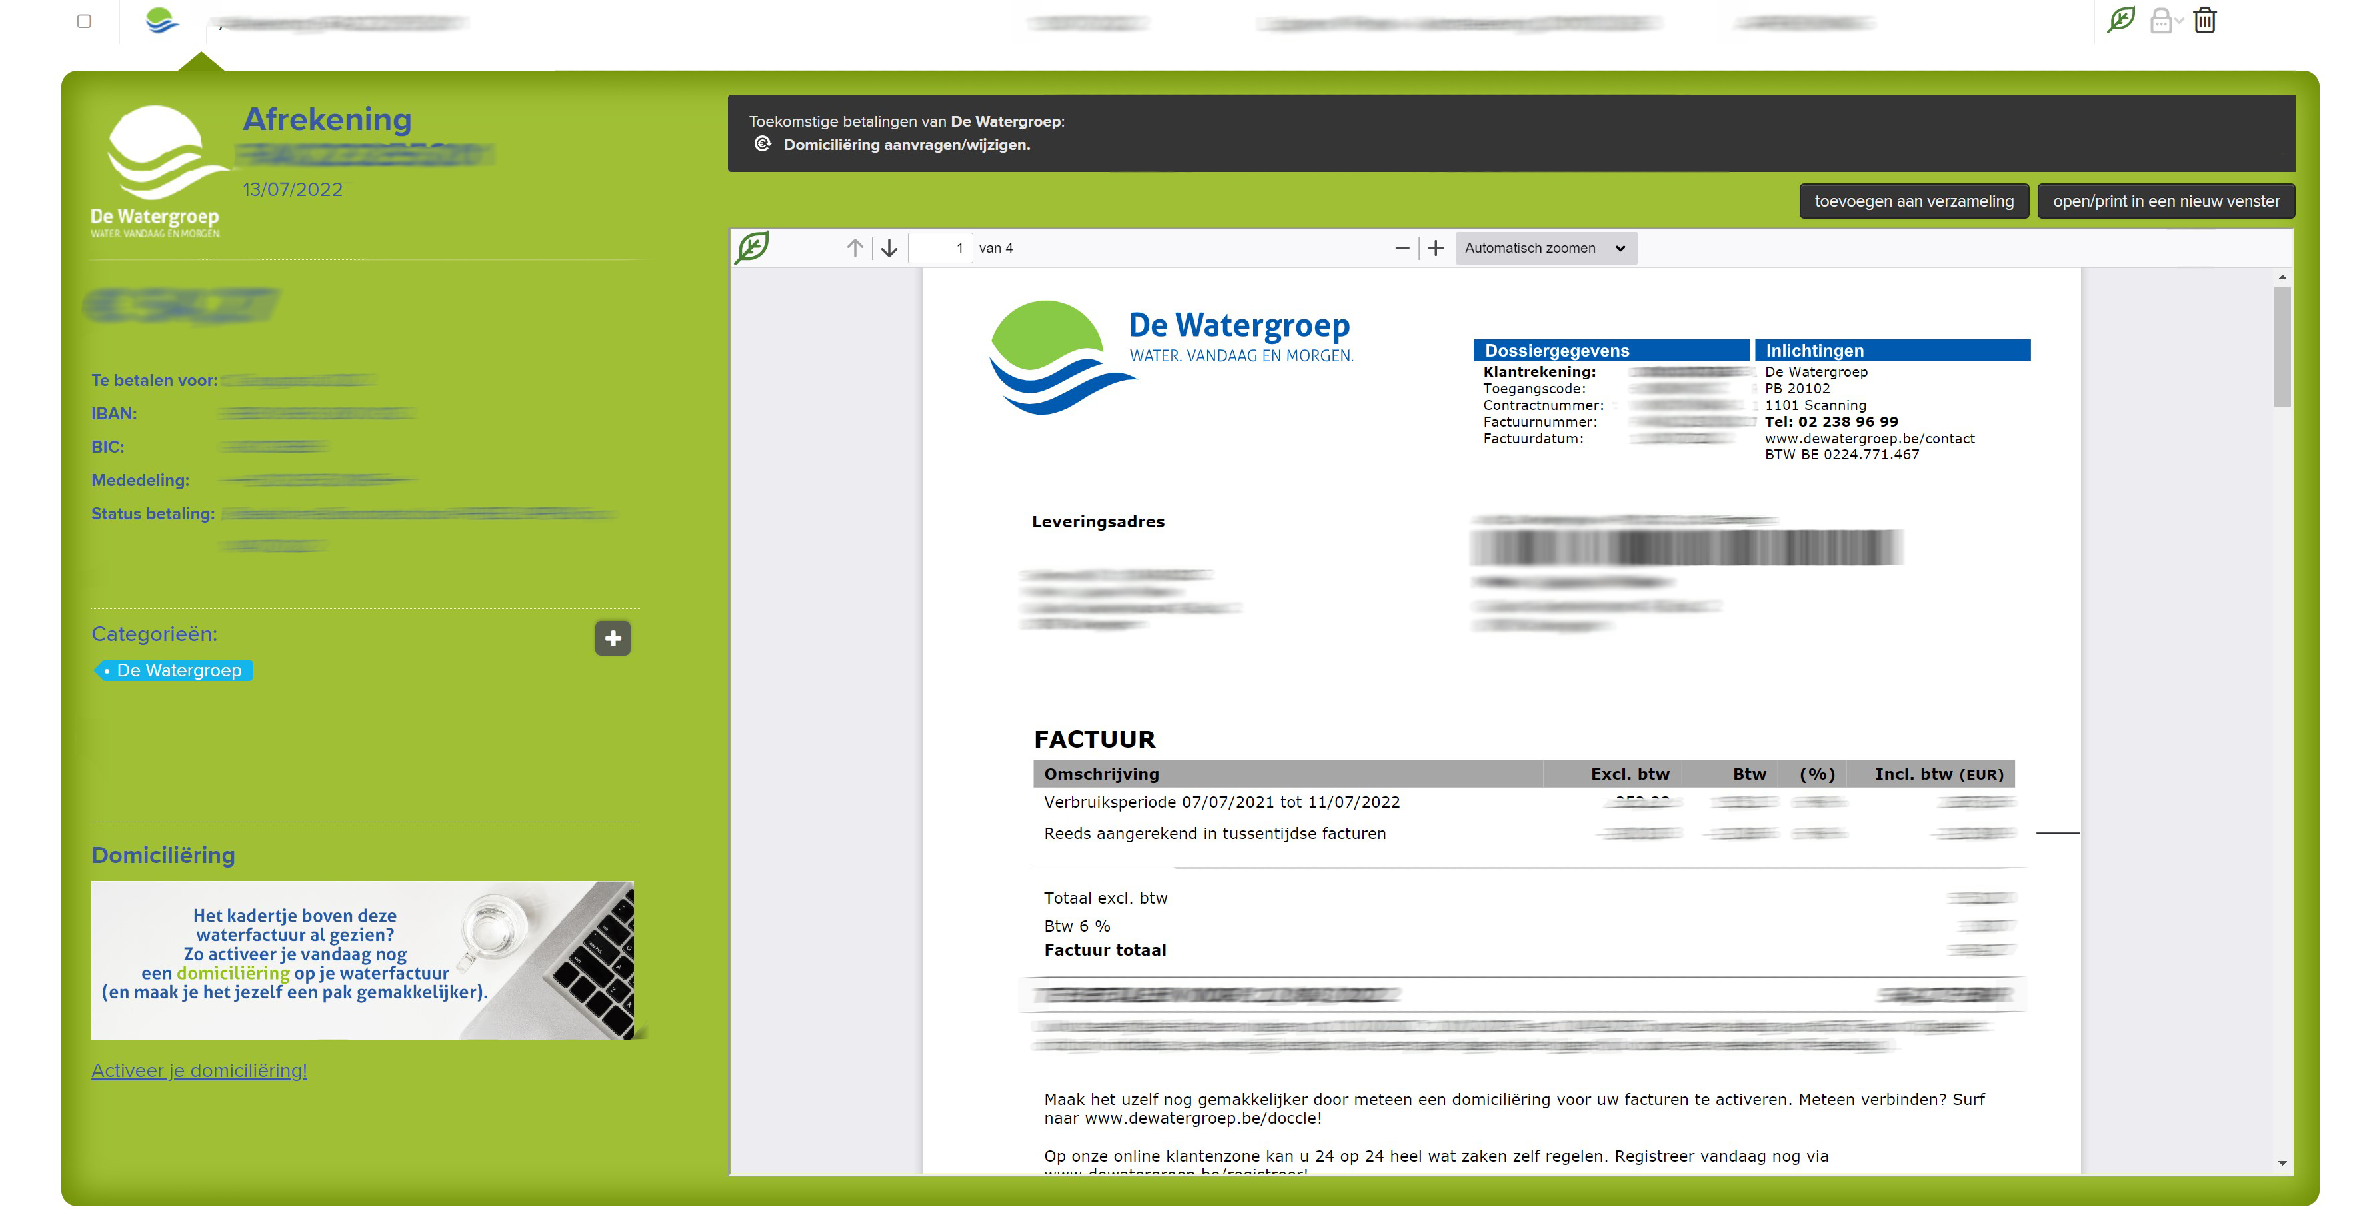The height and width of the screenshot is (1209, 2377).
Task: Click the leaf icon in the PDF toolbar
Action: tap(751, 247)
